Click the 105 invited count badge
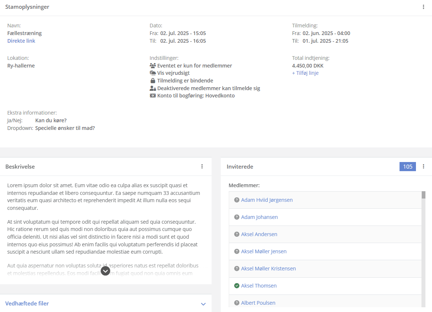432x312 pixels. [408, 166]
